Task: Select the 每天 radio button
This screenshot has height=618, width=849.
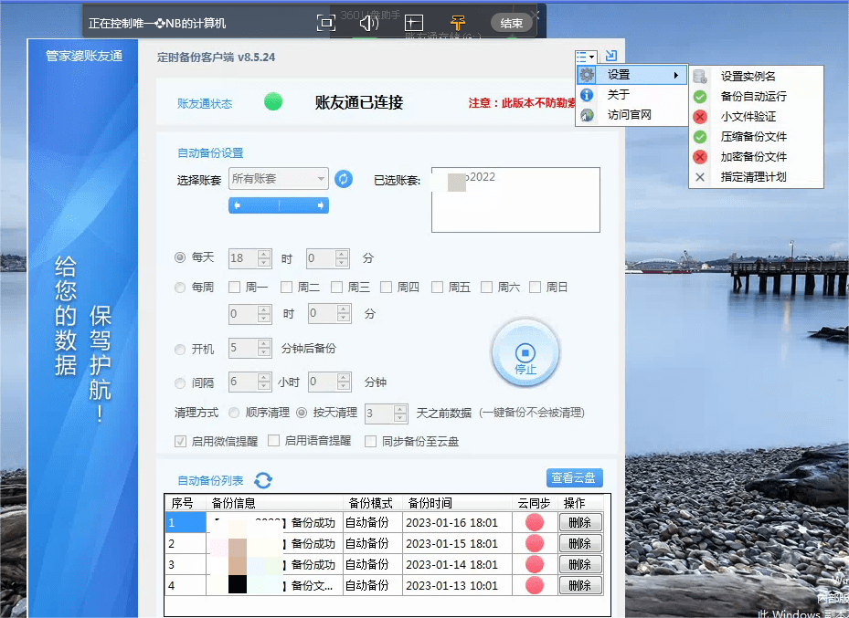Action: tap(180, 258)
